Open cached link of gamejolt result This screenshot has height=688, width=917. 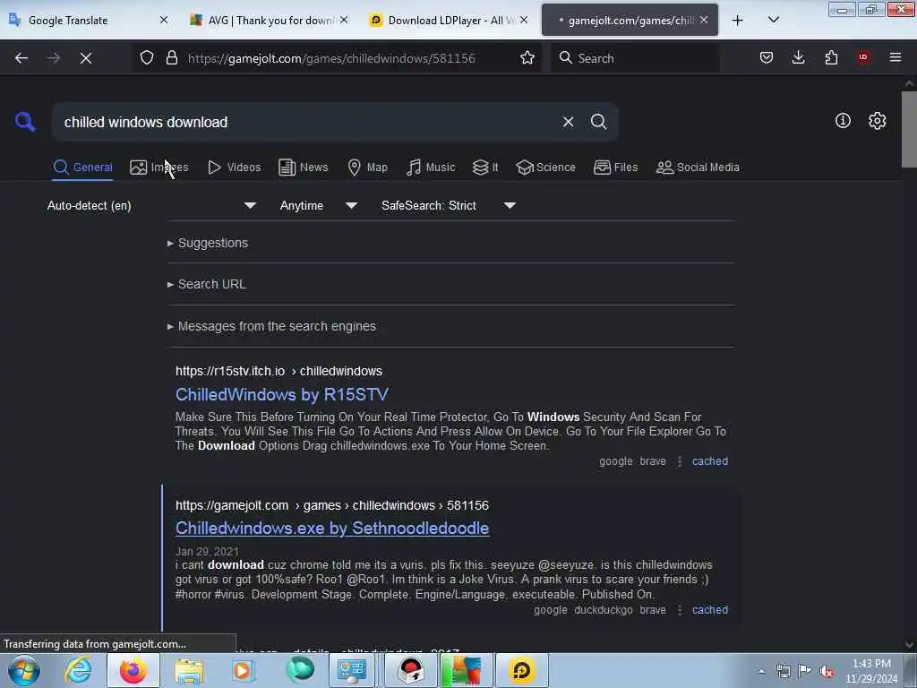tap(710, 609)
